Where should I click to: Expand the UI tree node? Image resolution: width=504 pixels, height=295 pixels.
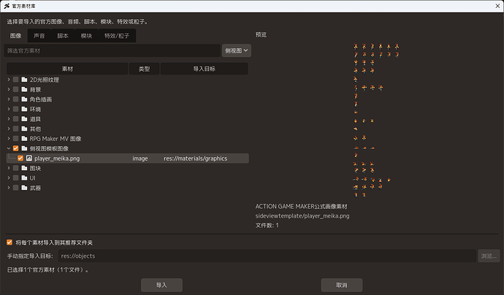[x=9, y=177]
